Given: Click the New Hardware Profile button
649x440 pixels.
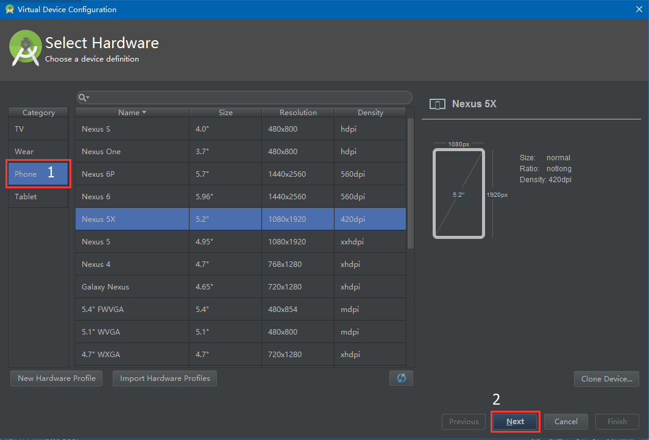Looking at the screenshot, I should click(x=56, y=378).
